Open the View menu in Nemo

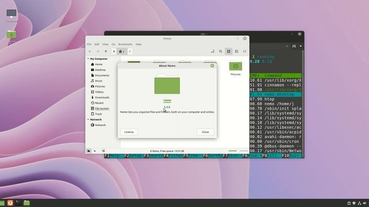point(106,44)
